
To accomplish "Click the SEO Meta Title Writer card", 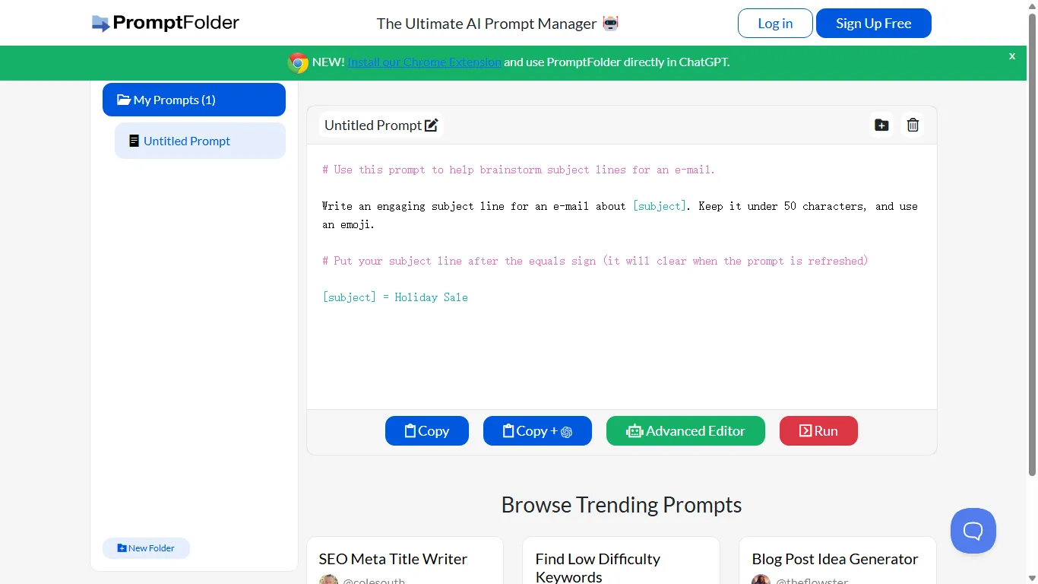I will (393, 559).
